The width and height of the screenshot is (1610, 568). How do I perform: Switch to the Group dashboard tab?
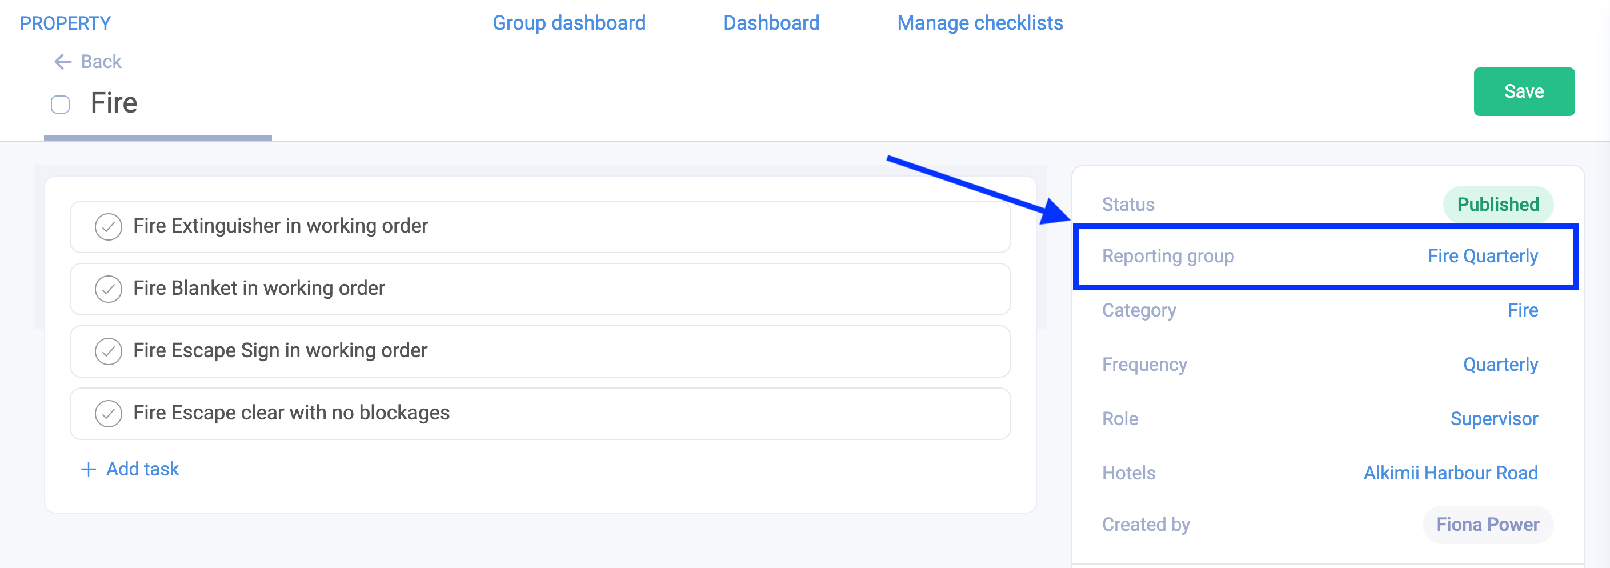(570, 22)
